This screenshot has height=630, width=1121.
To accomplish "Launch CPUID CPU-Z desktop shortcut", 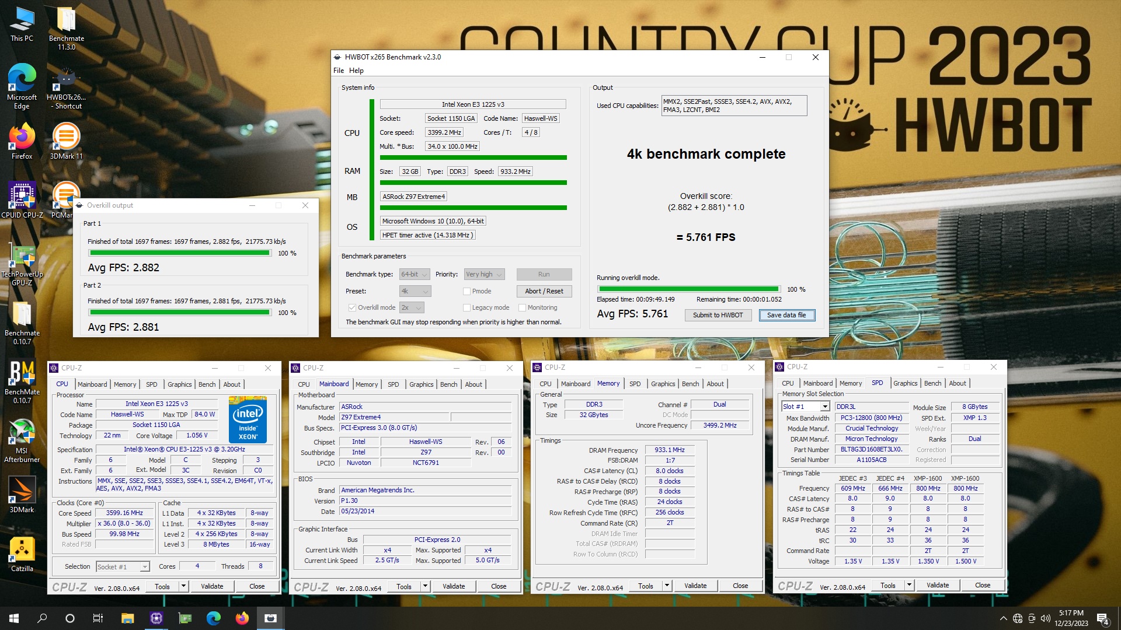I will (22, 199).
